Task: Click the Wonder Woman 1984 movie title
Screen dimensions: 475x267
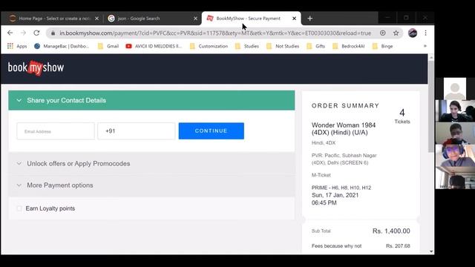Action: [x=344, y=128]
